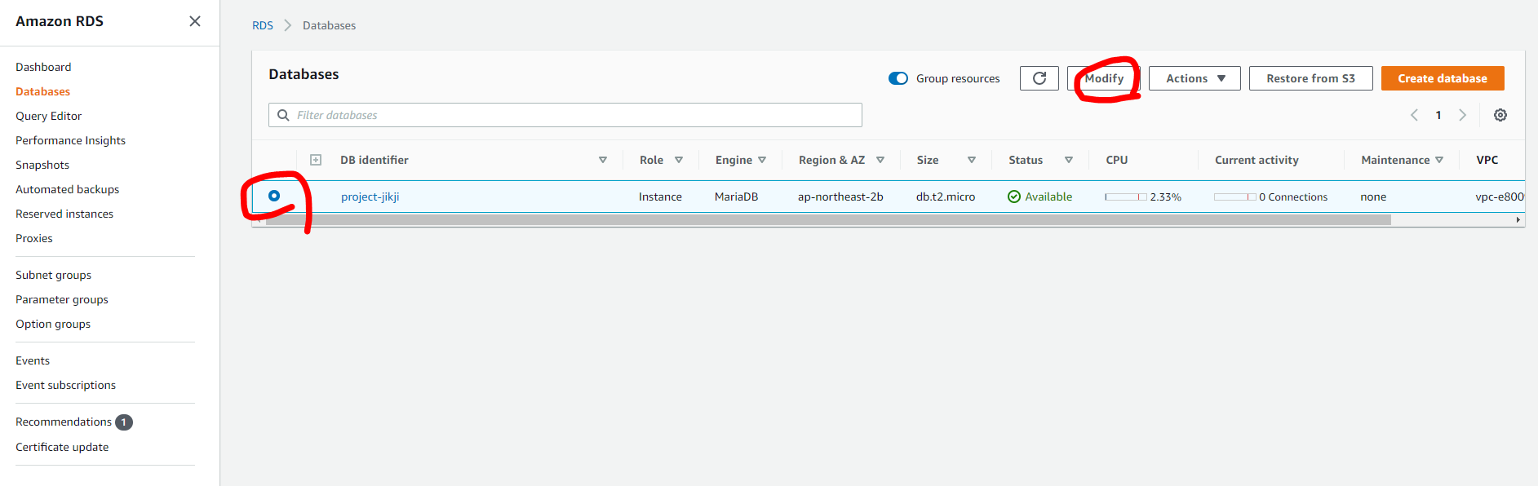
Task: Open Snapshots in sidebar
Action: pos(42,165)
